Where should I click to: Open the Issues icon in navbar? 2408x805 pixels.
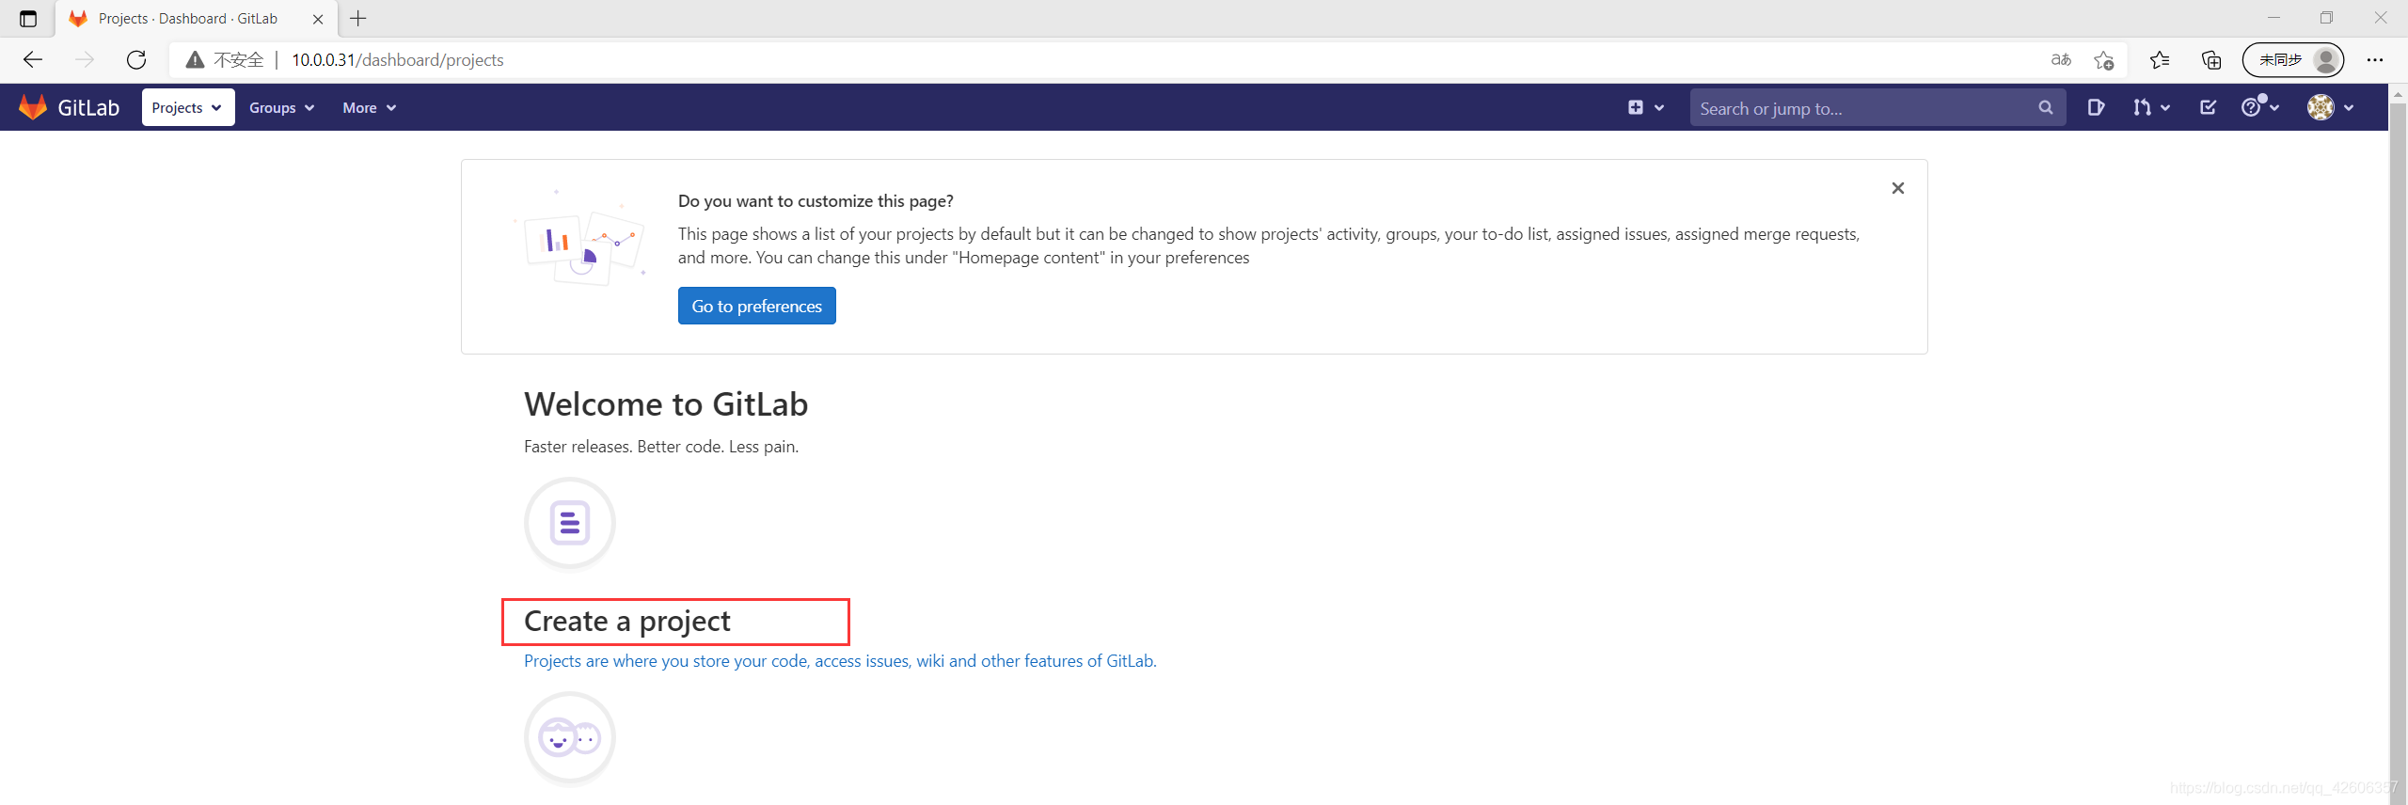click(x=2096, y=107)
